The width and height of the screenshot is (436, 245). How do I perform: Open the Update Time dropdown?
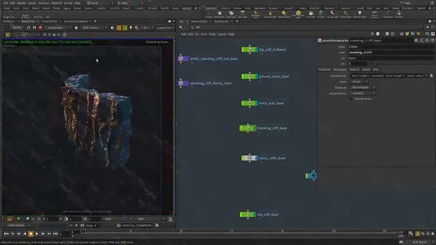[x=165, y=28]
